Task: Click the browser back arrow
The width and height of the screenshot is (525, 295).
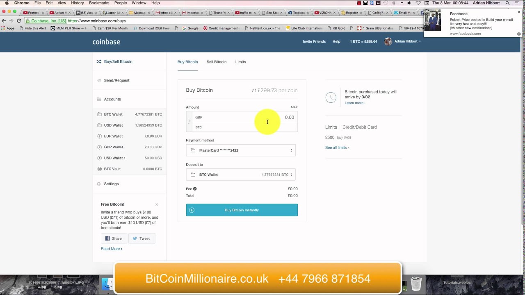Action: 4,20
